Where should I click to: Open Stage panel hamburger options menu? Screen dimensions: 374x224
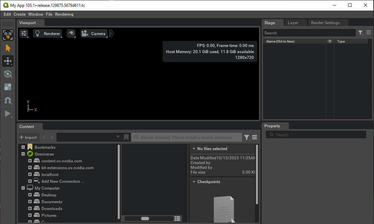(369, 32)
